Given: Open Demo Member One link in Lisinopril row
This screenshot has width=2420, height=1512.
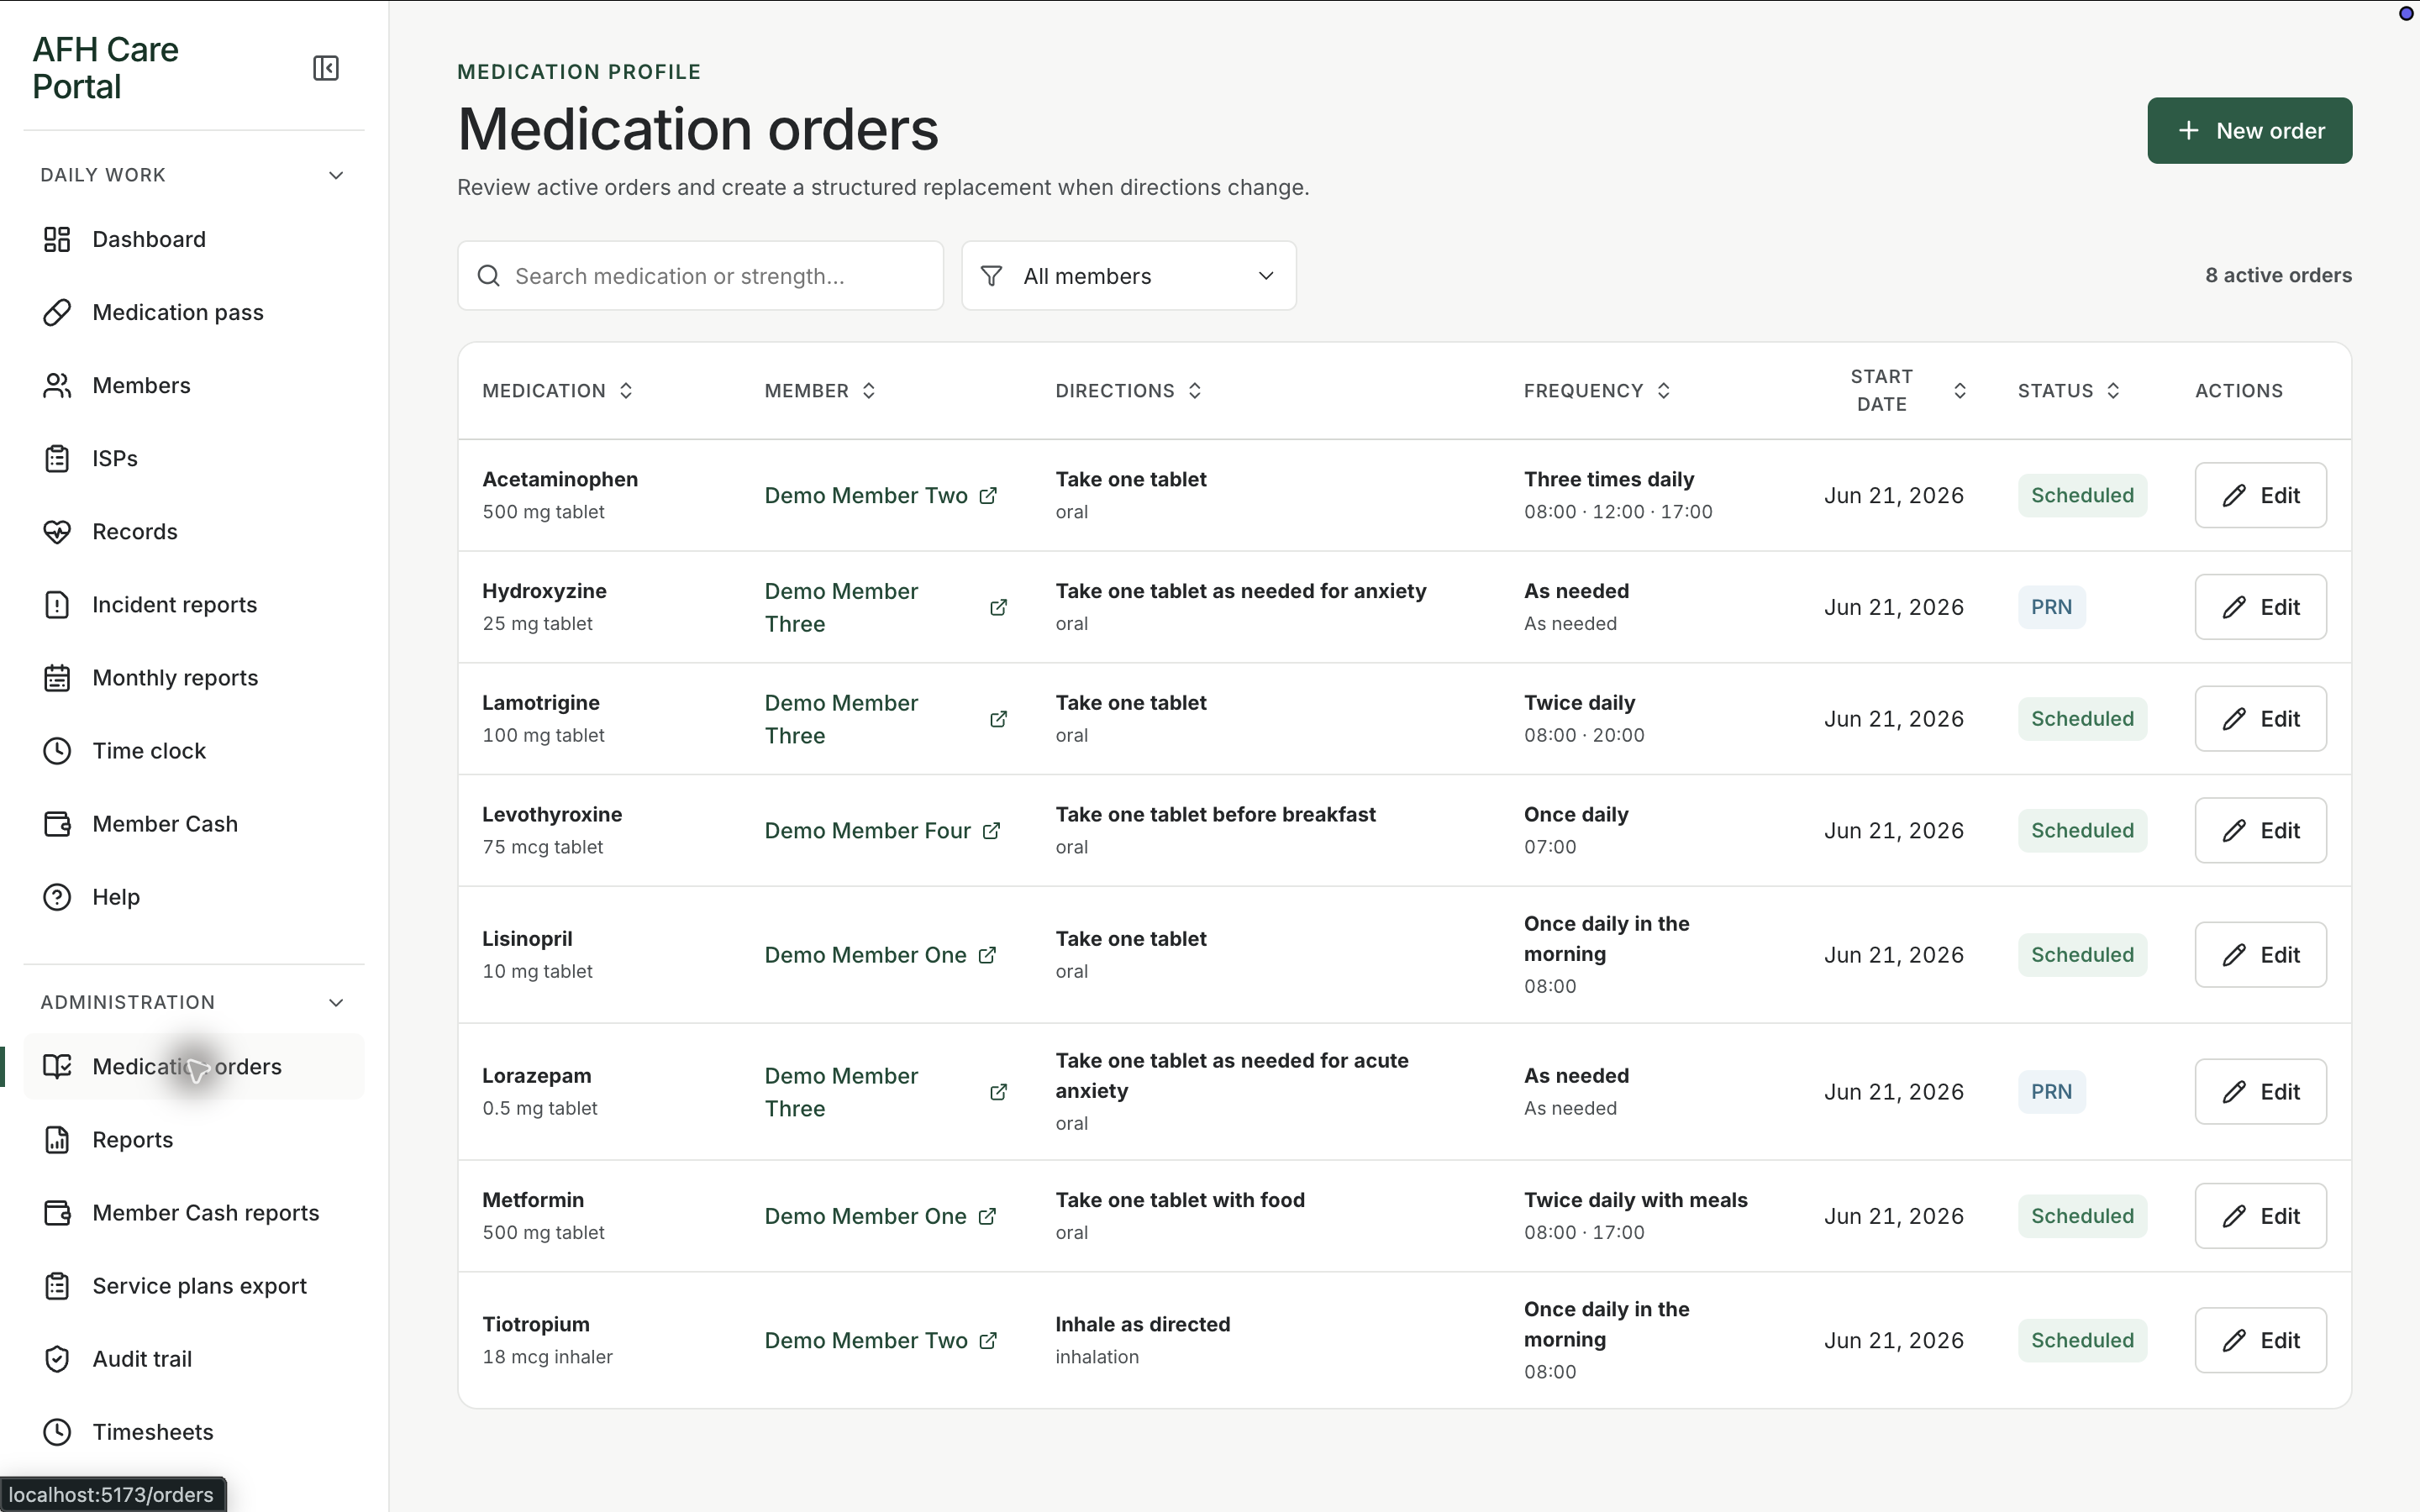Looking at the screenshot, I should pyautogui.click(x=881, y=955).
